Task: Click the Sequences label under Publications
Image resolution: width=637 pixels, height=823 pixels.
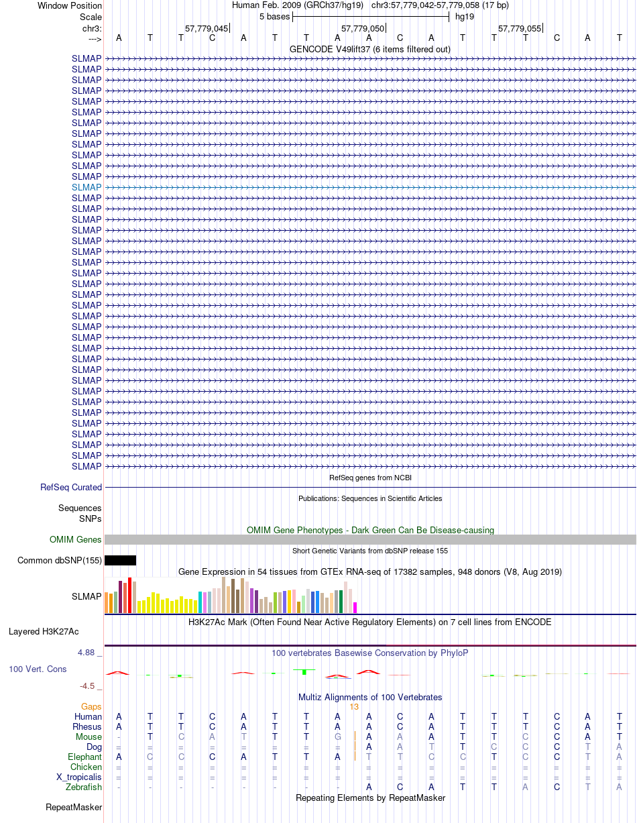Action: tap(80, 508)
